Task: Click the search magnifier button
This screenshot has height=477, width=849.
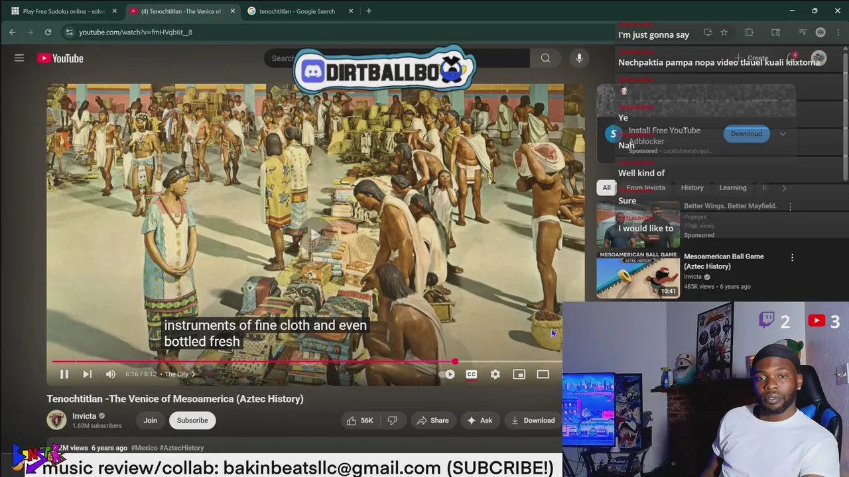Action: (545, 58)
